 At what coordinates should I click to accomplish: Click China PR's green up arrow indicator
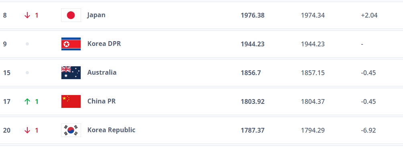27,102
